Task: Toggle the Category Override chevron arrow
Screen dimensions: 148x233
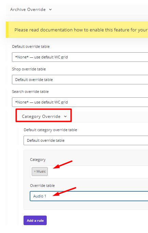Action: pyautogui.click(x=65, y=116)
